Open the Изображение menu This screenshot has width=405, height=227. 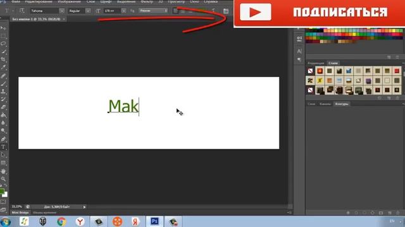pos(69,1)
